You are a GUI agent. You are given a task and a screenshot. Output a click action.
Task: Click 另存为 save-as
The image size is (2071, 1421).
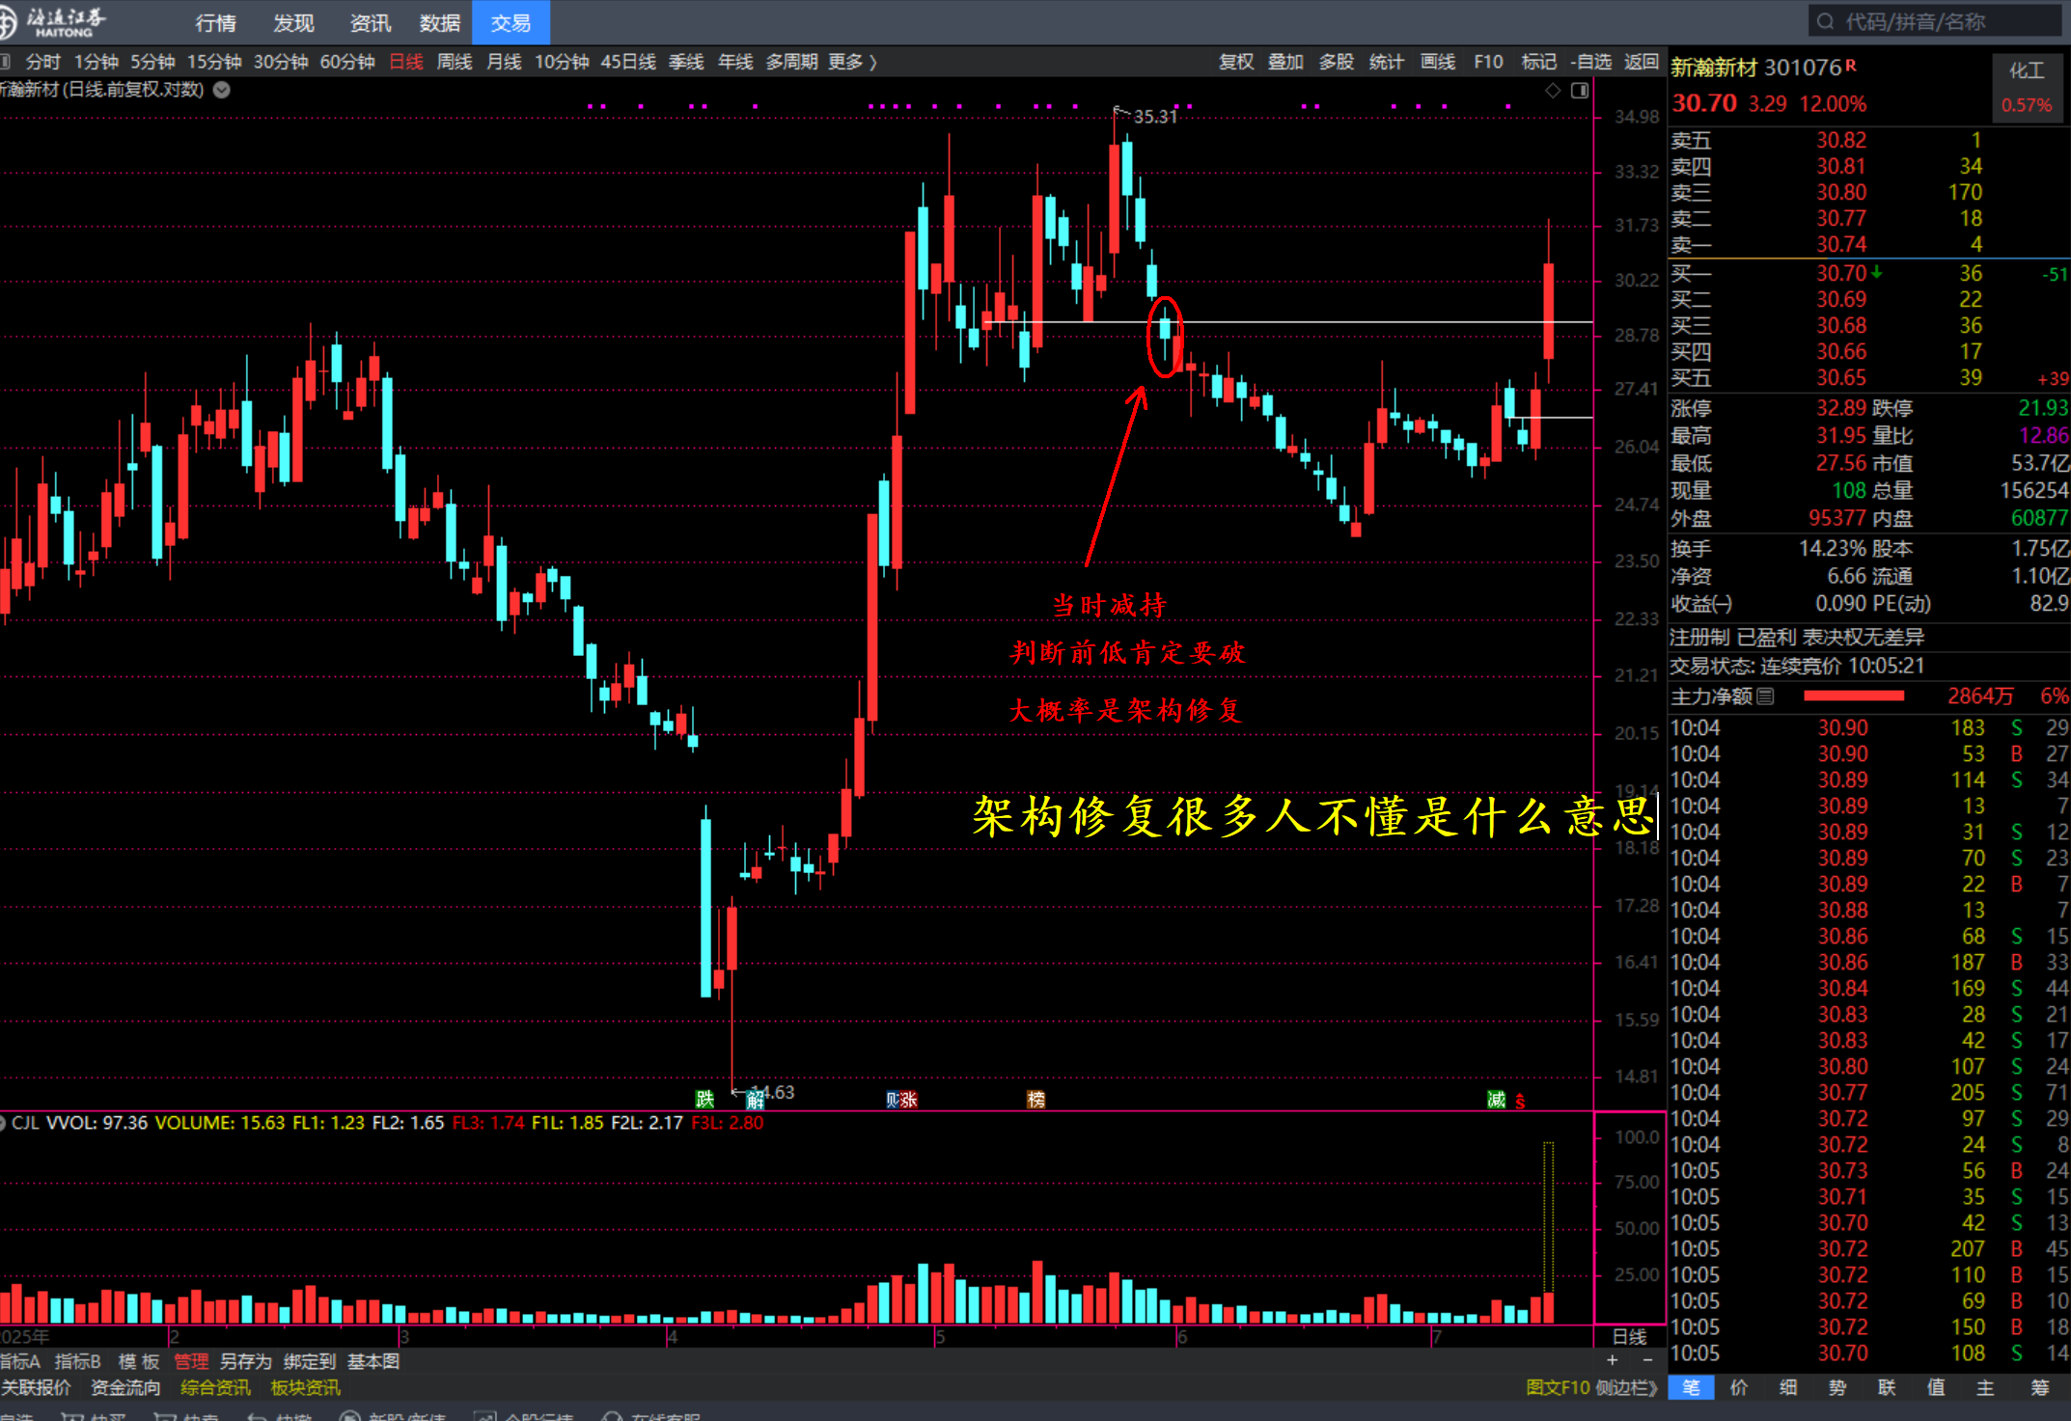246,1361
